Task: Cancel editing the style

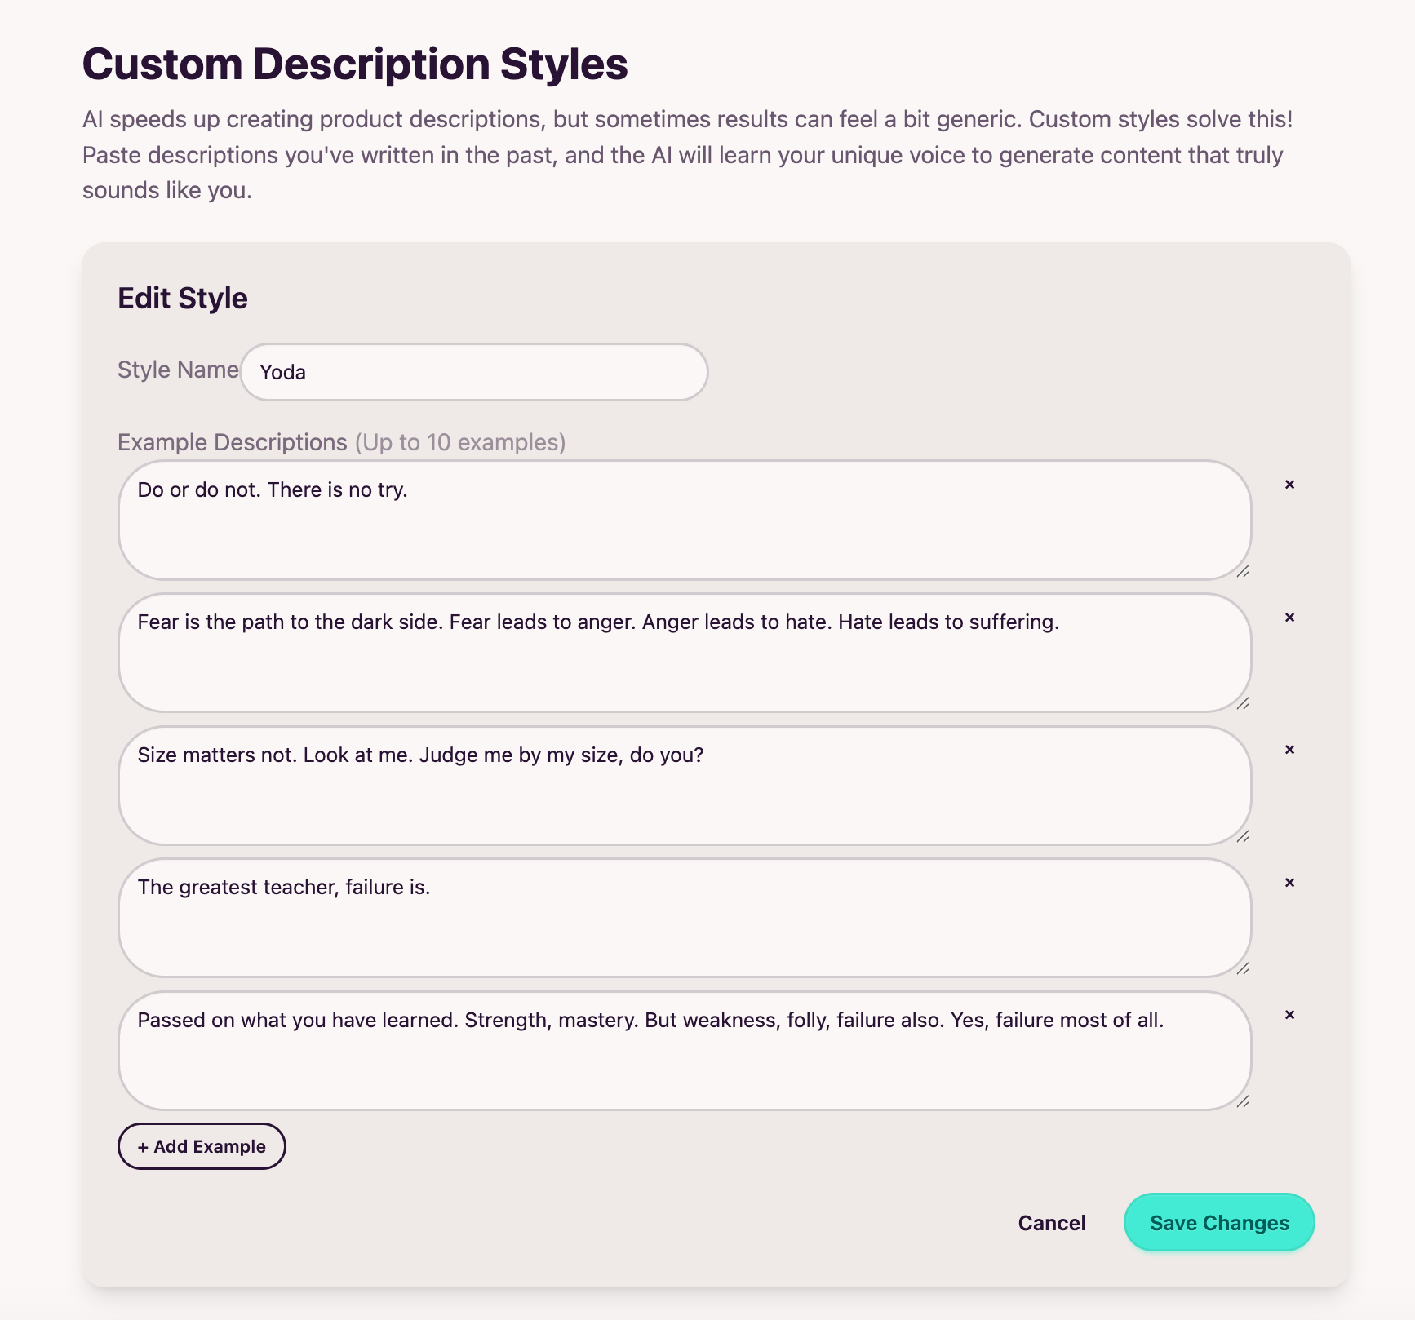Action: tap(1051, 1222)
